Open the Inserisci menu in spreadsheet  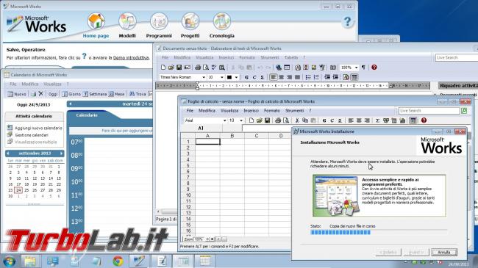(252, 111)
